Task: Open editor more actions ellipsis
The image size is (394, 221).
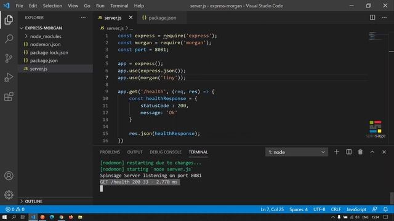Action: click(x=384, y=18)
